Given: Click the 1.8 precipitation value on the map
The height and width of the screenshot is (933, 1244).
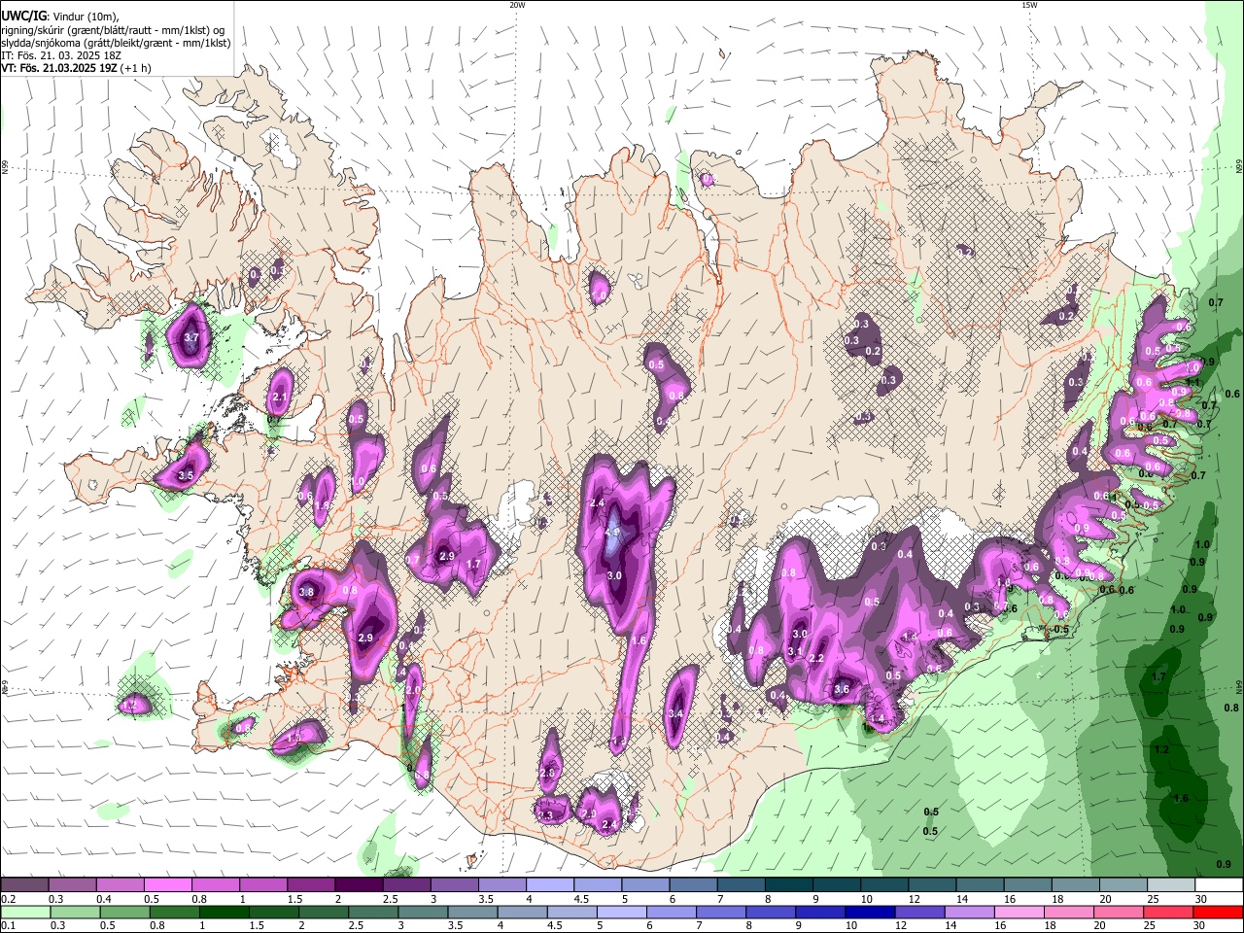Looking at the screenshot, I should point(323,505).
